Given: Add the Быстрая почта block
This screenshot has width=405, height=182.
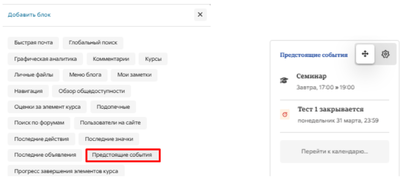Looking at the screenshot, I should pyautogui.click(x=33, y=43).
